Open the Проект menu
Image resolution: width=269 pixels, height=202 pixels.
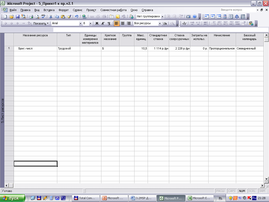click(91, 10)
